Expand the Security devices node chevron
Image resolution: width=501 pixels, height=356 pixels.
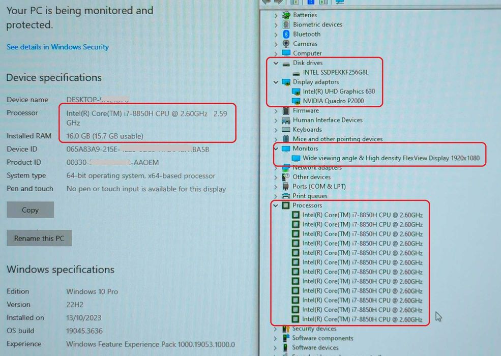tap(275, 329)
